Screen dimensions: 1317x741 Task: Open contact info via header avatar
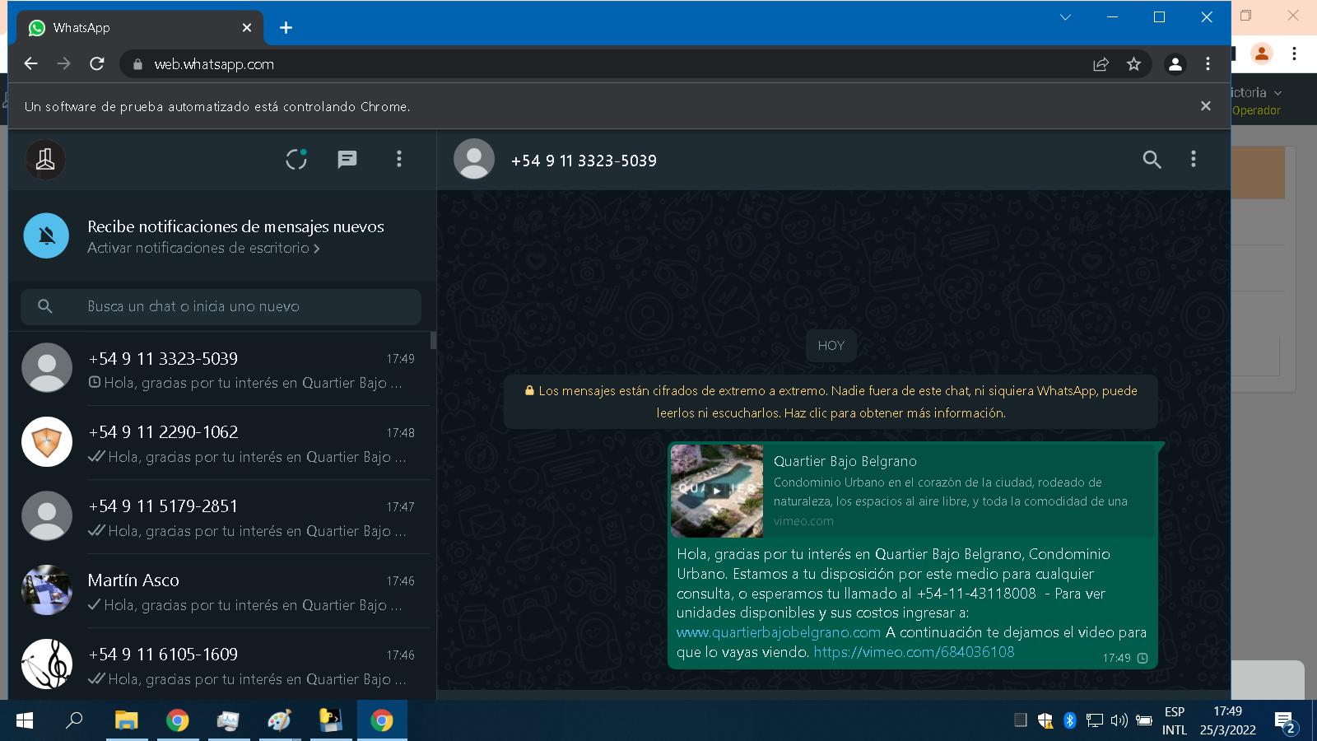pyautogui.click(x=474, y=159)
